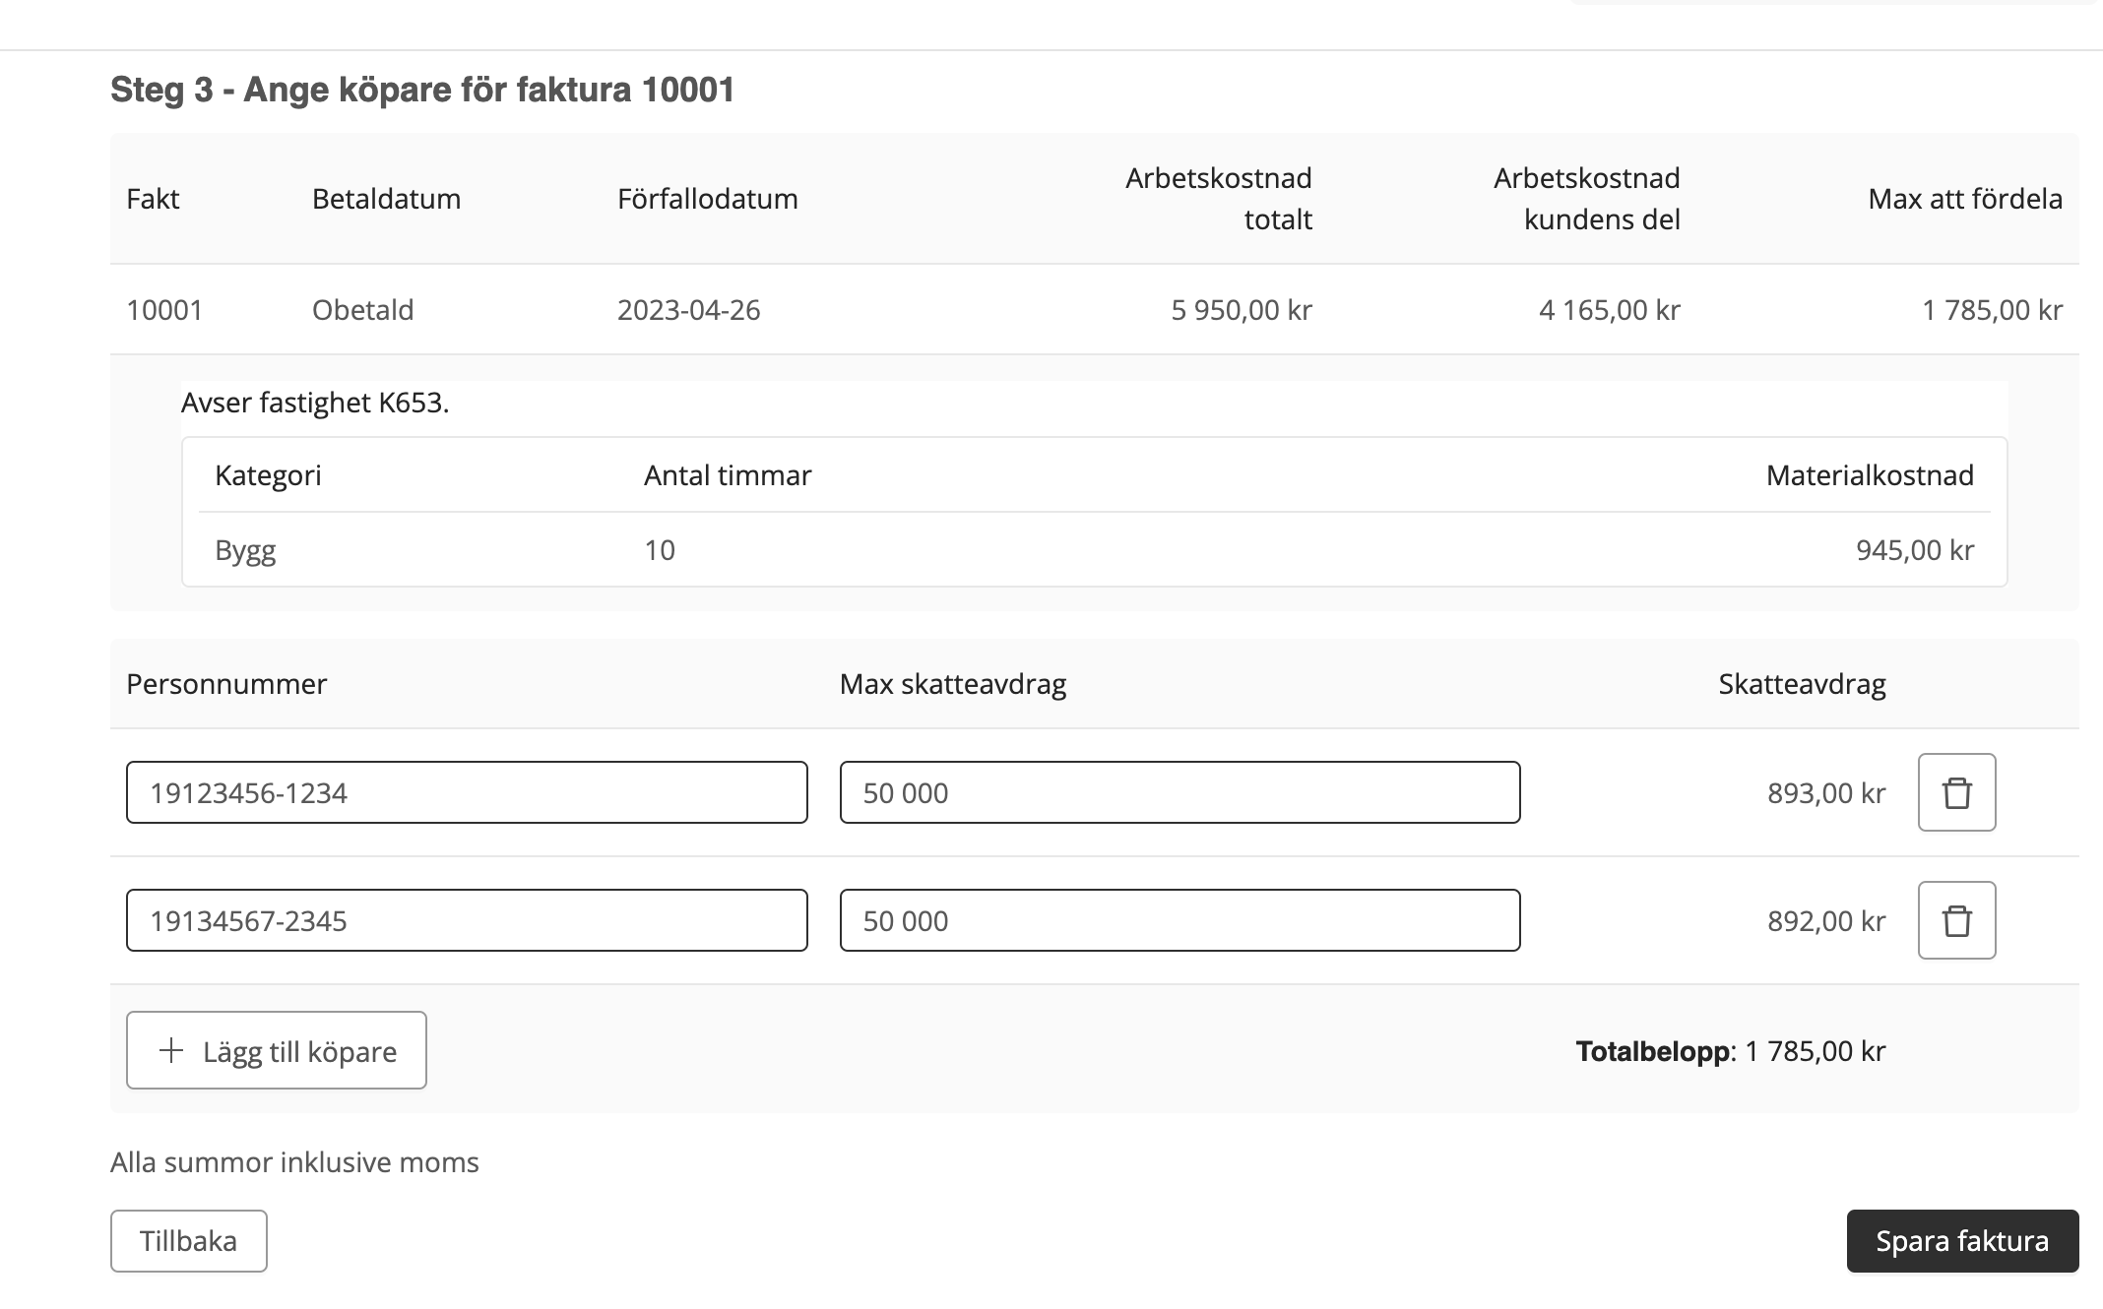Click the 10 hours cell
The image size is (2103, 1309).
pos(660,550)
